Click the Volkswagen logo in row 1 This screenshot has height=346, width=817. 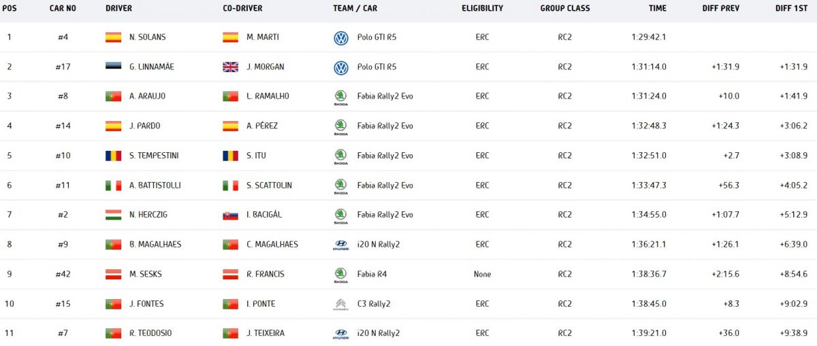[341, 38]
